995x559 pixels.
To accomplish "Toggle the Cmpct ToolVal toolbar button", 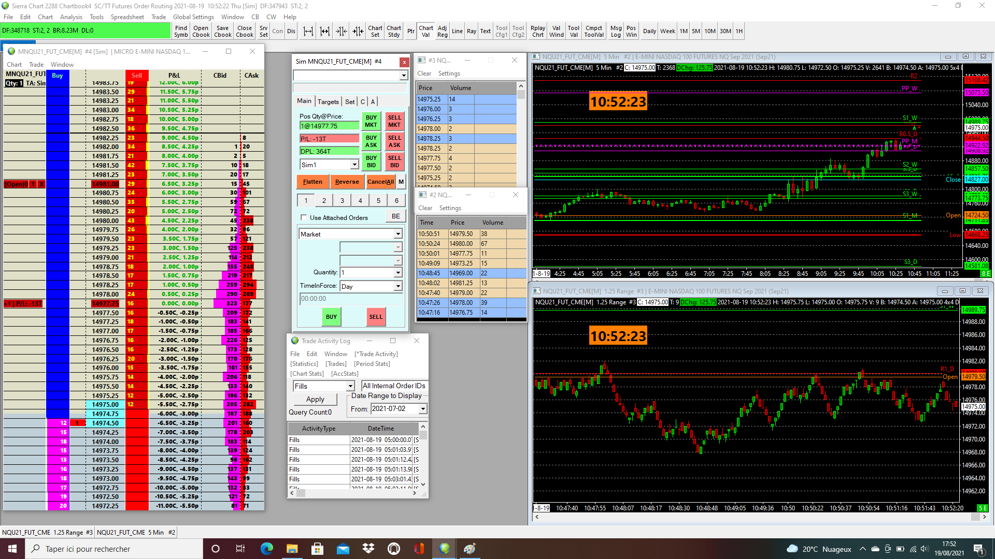I will (x=594, y=31).
